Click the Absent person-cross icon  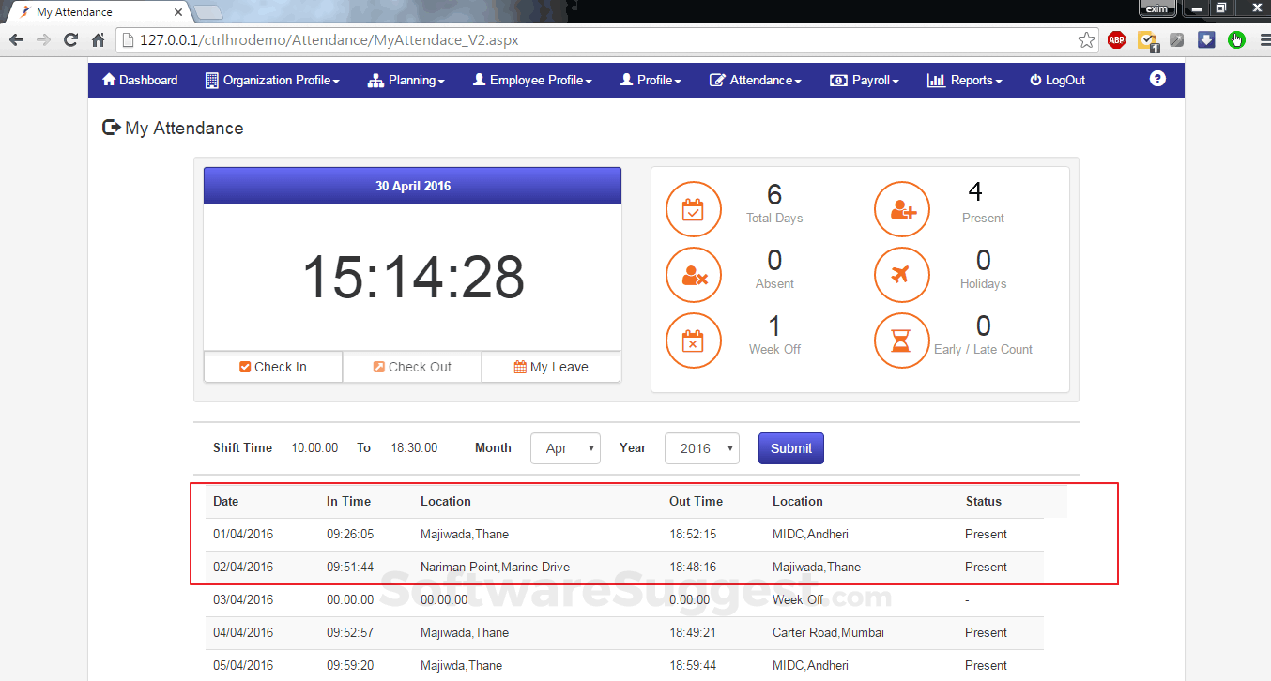(693, 275)
